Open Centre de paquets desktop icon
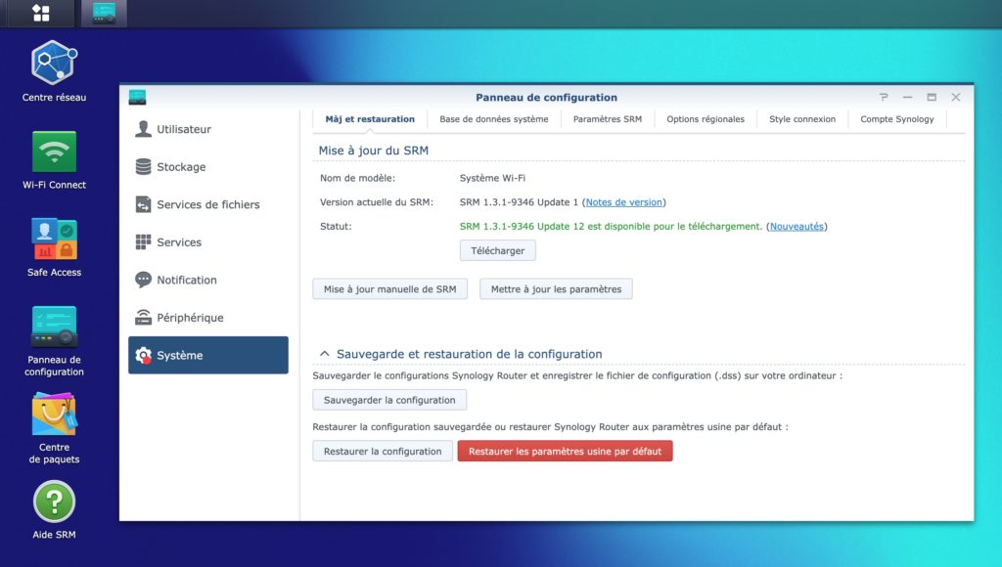1002x567 pixels. pos(54,415)
